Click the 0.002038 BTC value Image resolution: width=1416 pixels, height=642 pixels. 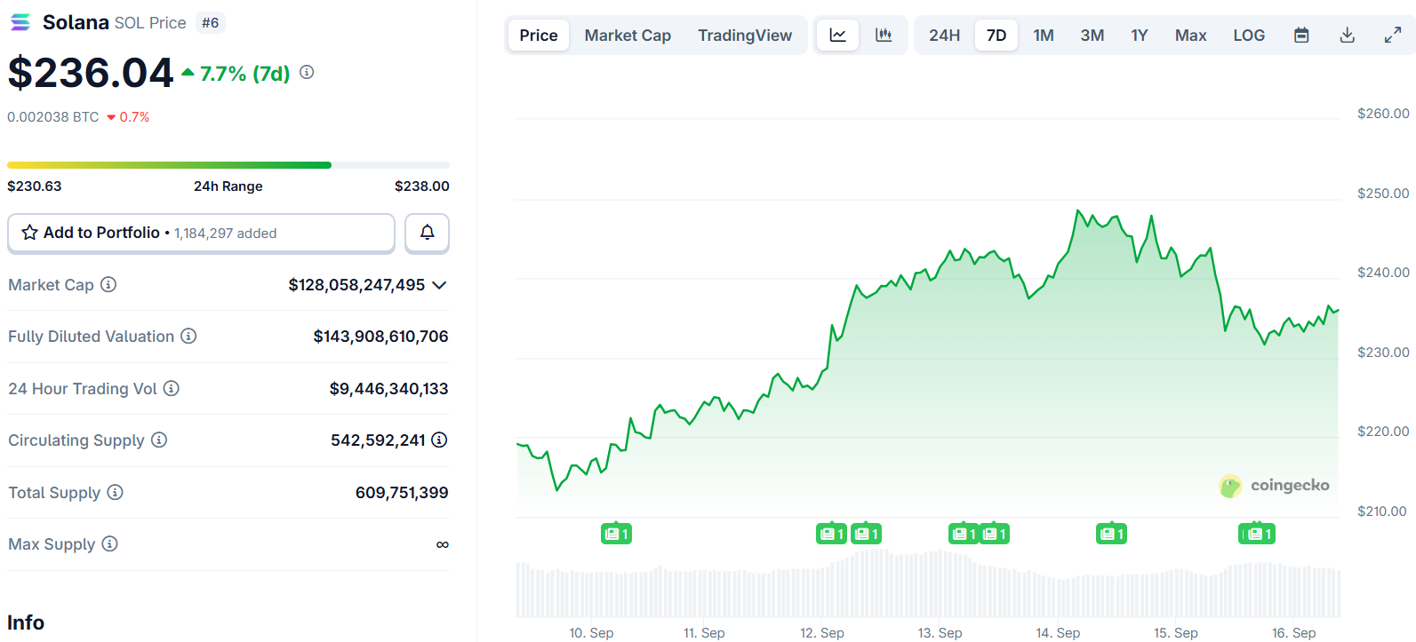[53, 117]
